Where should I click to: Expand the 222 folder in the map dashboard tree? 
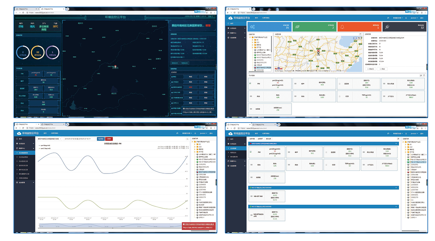[252, 43]
